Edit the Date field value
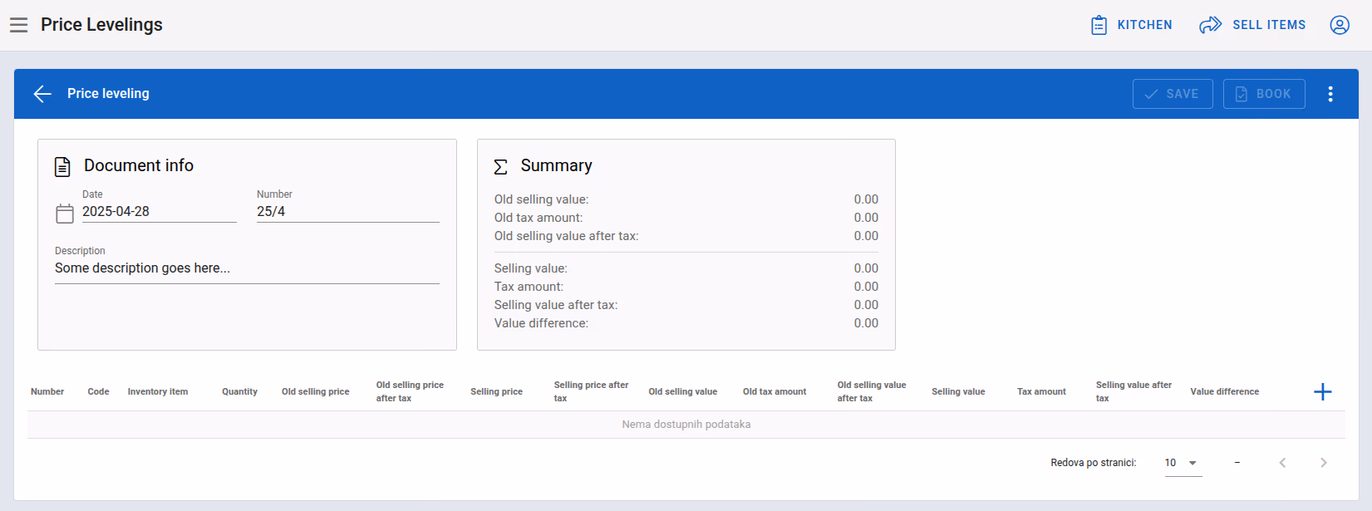Screen dimensions: 1372x511 (x=160, y=212)
